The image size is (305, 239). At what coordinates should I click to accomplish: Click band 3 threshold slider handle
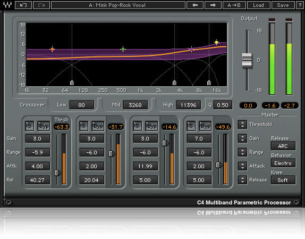coord(165,143)
